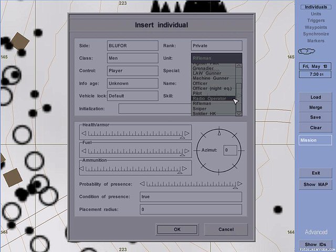336x252 pixels.
Task: Click the Unit combo box header Rifleman
Action: [x=217, y=58]
